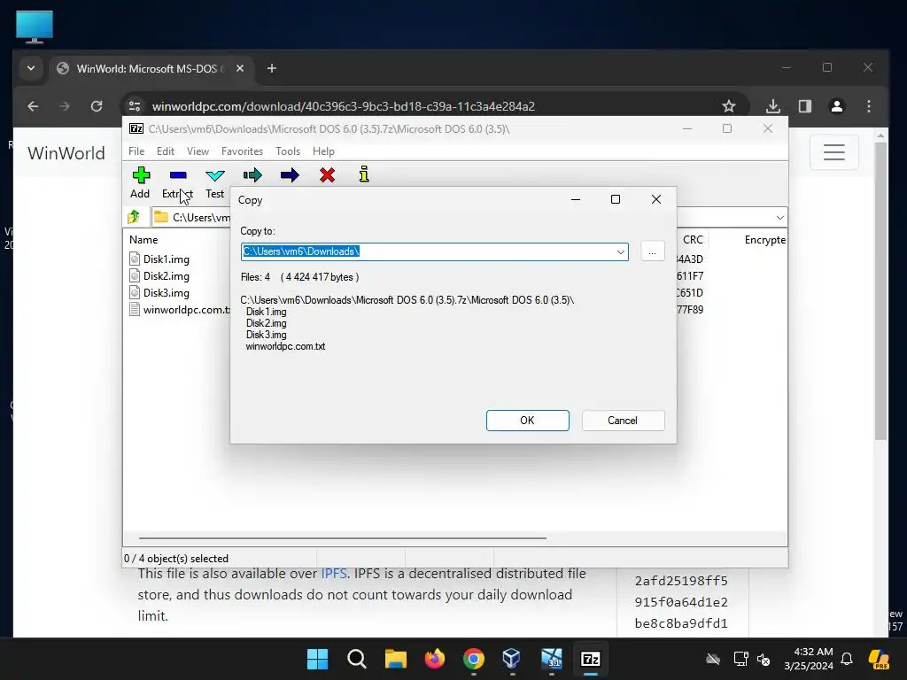Switch to 7-Zip on taskbar
Screen dimensions: 907x680
point(590,659)
